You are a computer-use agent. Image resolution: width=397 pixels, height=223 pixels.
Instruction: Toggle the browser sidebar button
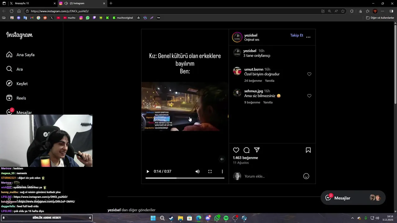(x=391, y=11)
